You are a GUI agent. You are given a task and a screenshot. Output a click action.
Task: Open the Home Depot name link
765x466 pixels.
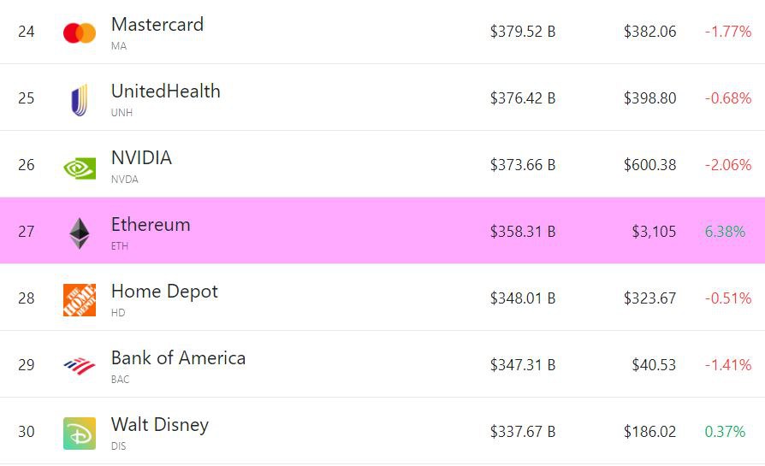coord(164,292)
